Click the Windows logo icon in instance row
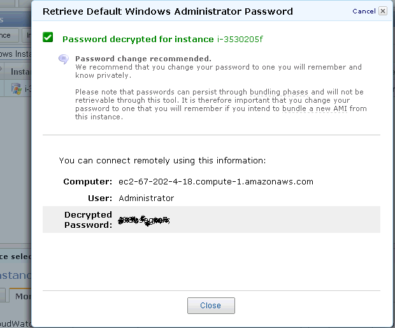 tap(17, 89)
